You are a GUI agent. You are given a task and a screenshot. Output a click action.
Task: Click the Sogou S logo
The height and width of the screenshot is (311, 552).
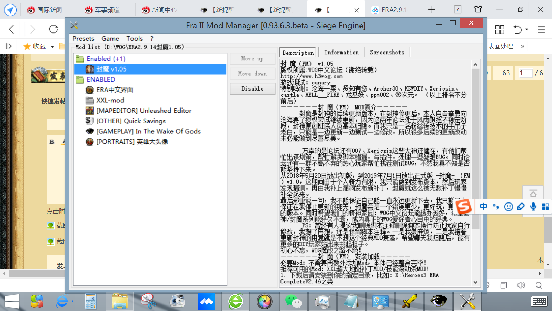pyautogui.click(x=464, y=206)
